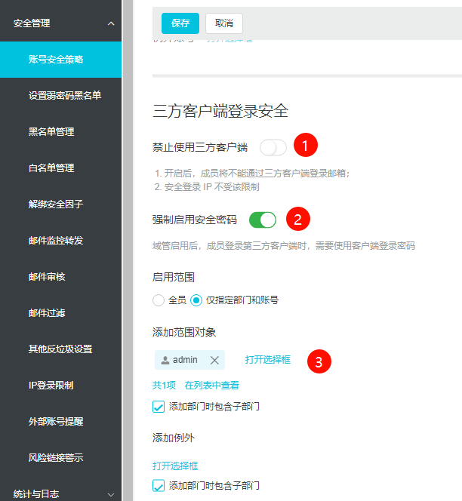Click the 共1项 count link
Image resolution: width=462 pixels, height=501 pixels.
pos(164,386)
